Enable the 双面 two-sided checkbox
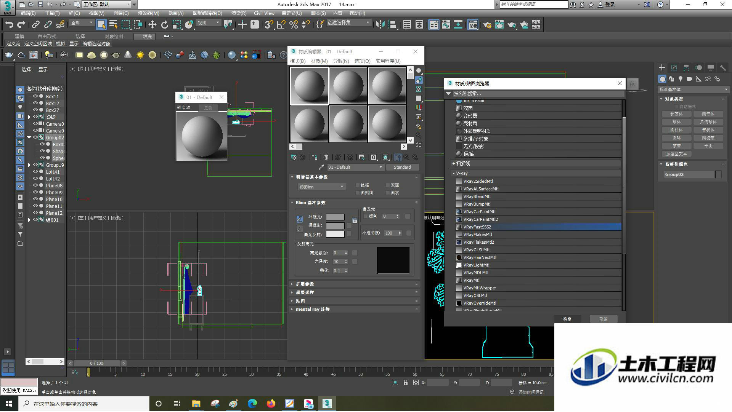This screenshot has height=412, width=732. [x=388, y=185]
